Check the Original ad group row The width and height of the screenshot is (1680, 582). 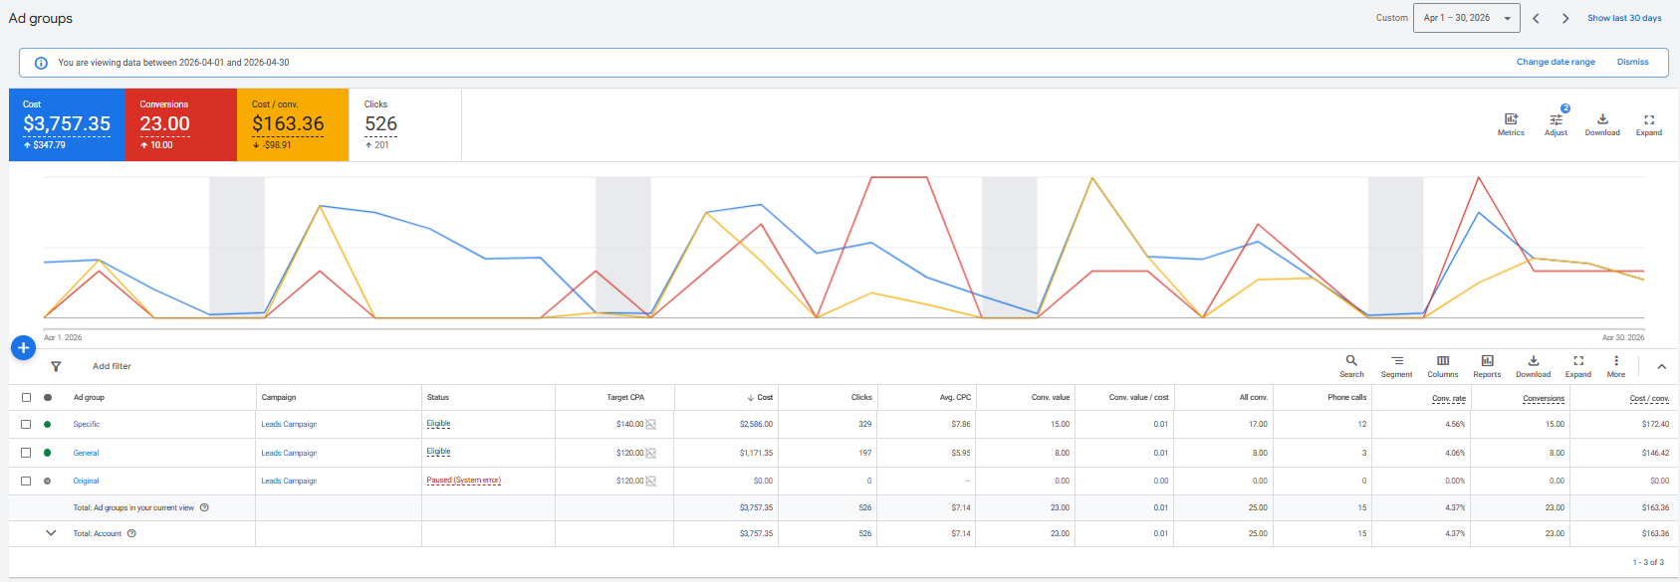tap(26, 481)
